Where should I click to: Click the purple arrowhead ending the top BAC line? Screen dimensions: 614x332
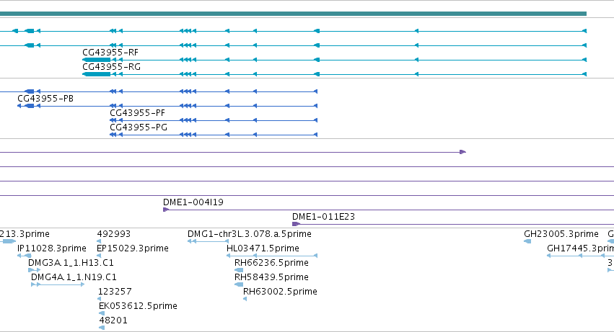tap(463, 152)
